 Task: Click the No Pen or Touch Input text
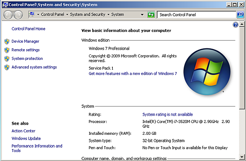click(x=185, y=147)
